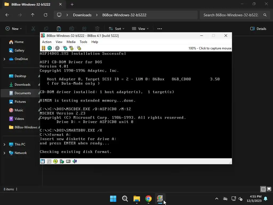Screen dimensions: 273x205
Task: Expand chevron after Downloads in address bar
Action: [97, 15]
